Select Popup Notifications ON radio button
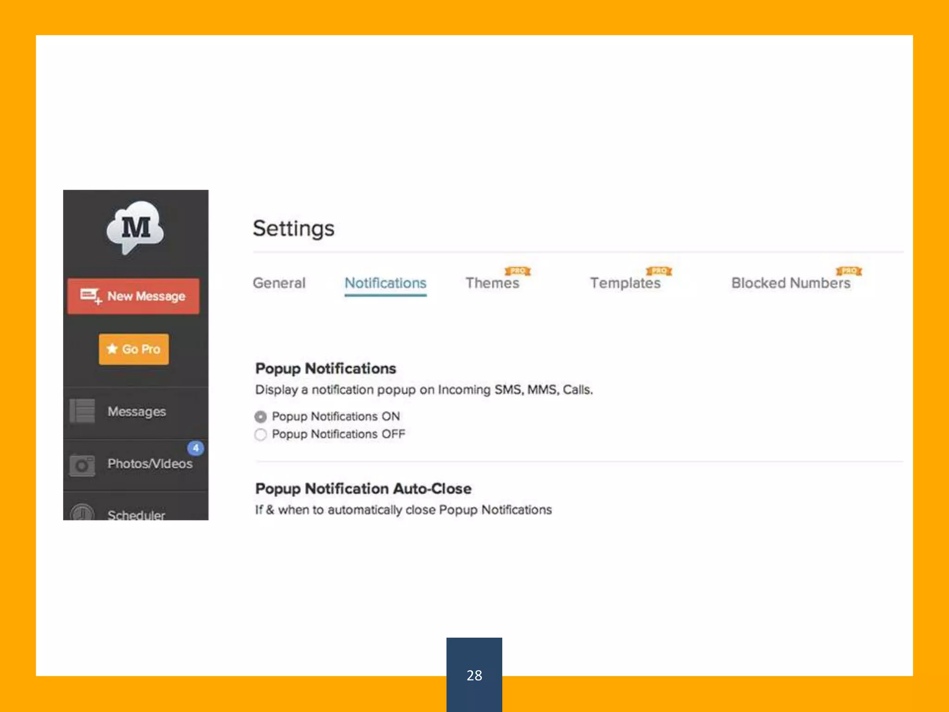Image resolution: width=949 pixels, height=712 pixels. pyautogui.click(x=261, y=417)
